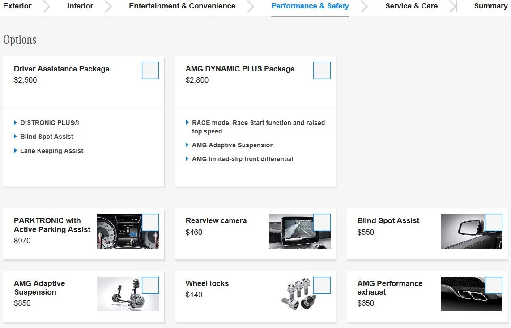
Task: Click the $970 price text
Action: [x=22, y=241]
